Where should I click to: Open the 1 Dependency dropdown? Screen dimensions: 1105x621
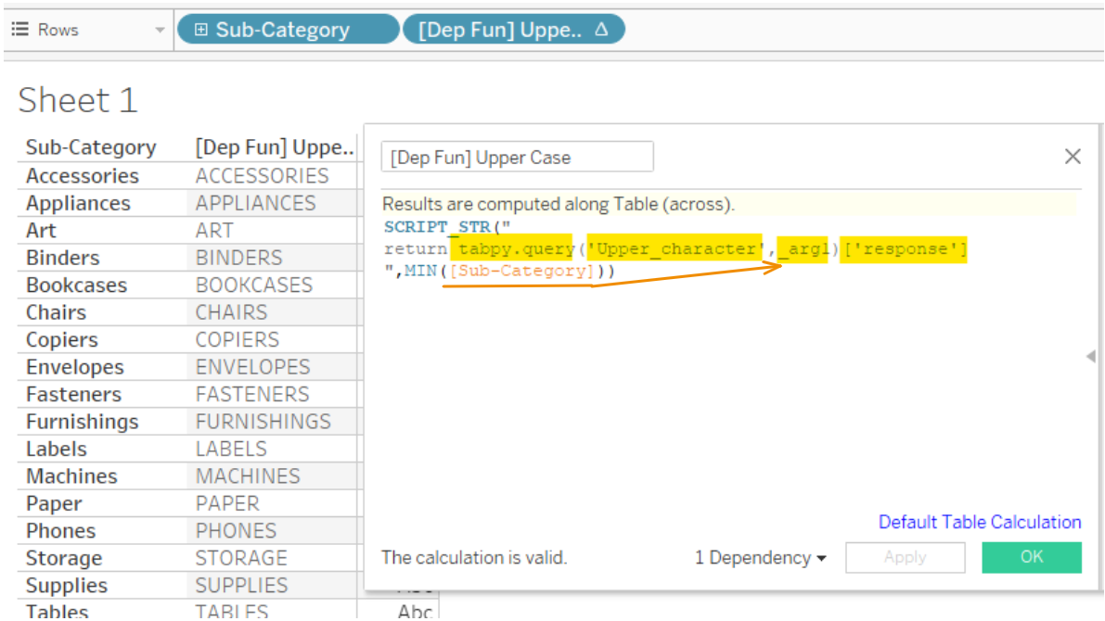click(761, 558)
